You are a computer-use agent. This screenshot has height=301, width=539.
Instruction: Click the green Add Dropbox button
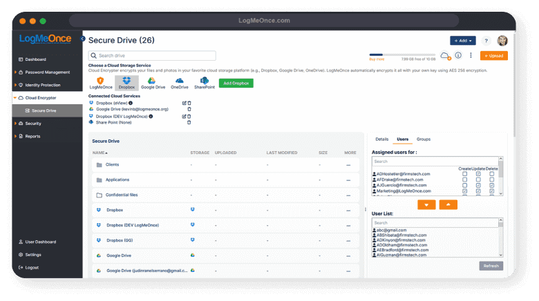point(236,83)
